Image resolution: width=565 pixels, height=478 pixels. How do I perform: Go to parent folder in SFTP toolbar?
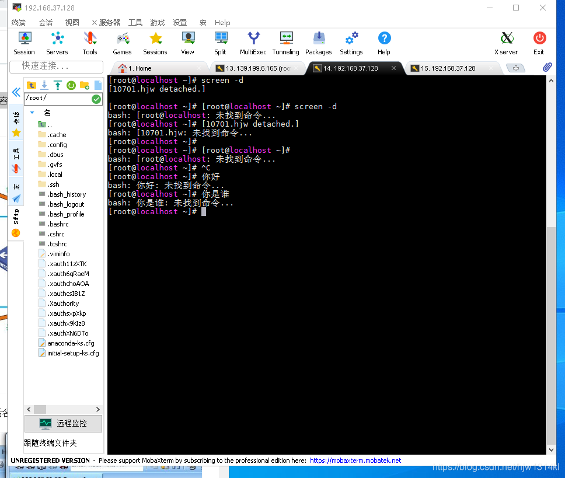32,85
